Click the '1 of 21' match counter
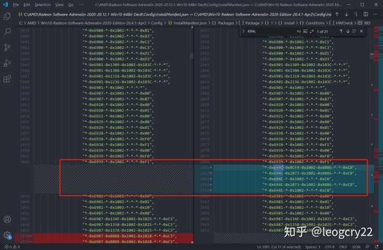The width and height of the screenshot is (383, 250). 322,31
